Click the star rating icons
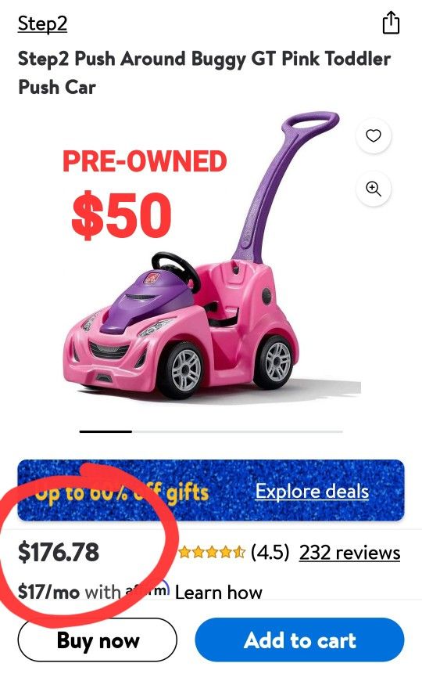 pyautogui.click(x=212, y=552)
